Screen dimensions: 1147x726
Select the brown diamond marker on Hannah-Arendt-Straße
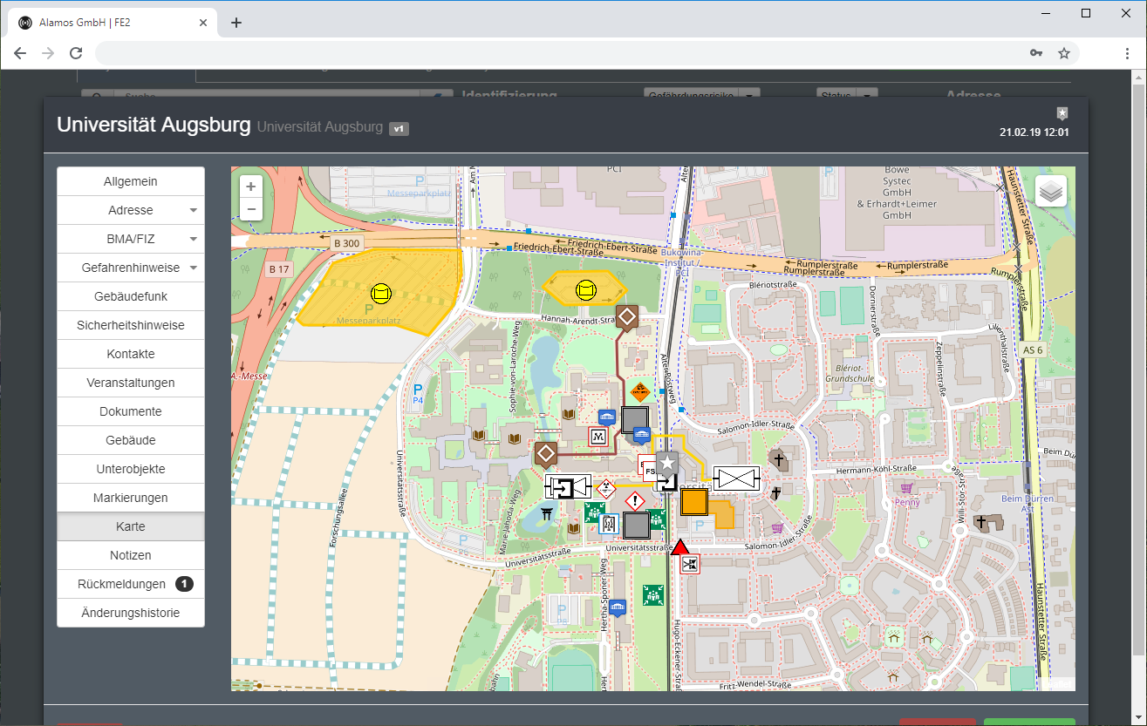626,317
